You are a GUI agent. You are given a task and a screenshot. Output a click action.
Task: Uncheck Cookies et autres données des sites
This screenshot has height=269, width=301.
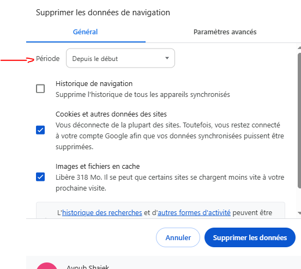(40, 130)
